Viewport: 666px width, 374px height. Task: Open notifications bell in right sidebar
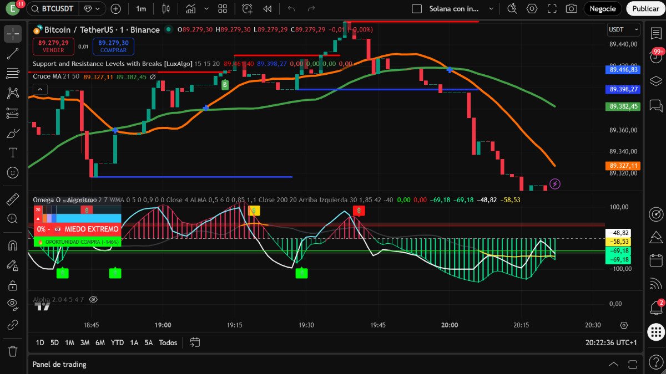(656, 307)
